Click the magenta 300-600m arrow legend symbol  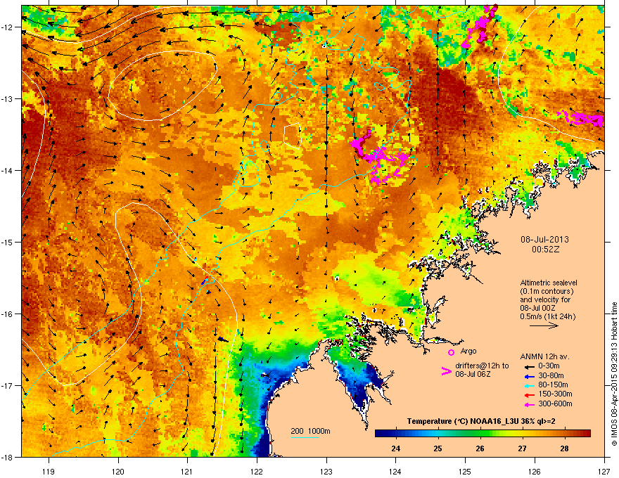(x=529, y=404)
